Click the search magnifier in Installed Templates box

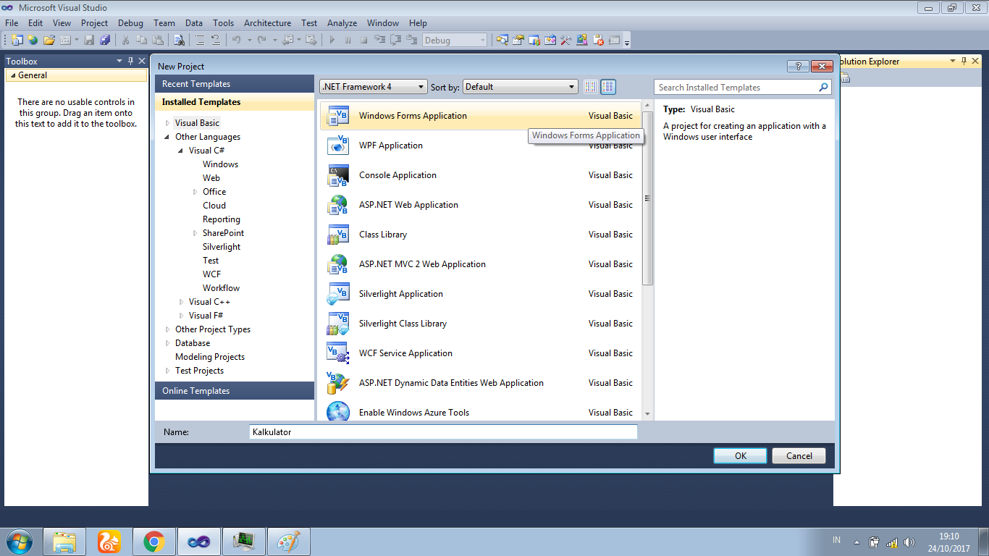point(823,88)
